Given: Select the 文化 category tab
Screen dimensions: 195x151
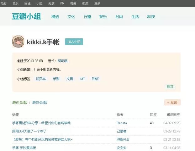Looking at the screenshot, I should point(71,17).
